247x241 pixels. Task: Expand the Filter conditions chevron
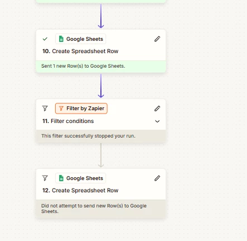(157, 121)
